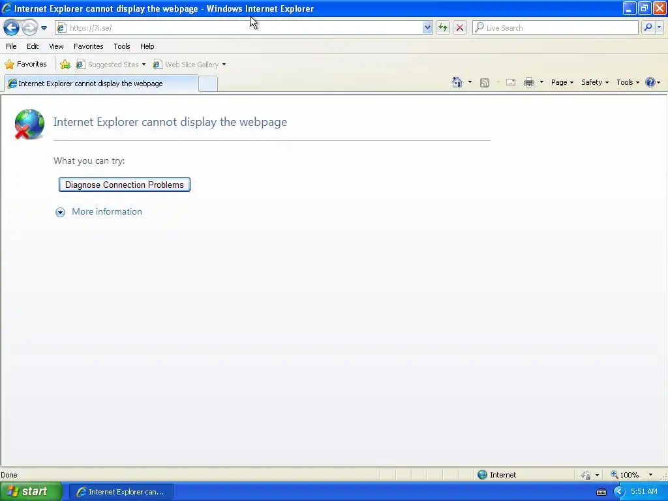Click the Protected Mode status icon
668x501 pixels.
(x=586, y=475)
